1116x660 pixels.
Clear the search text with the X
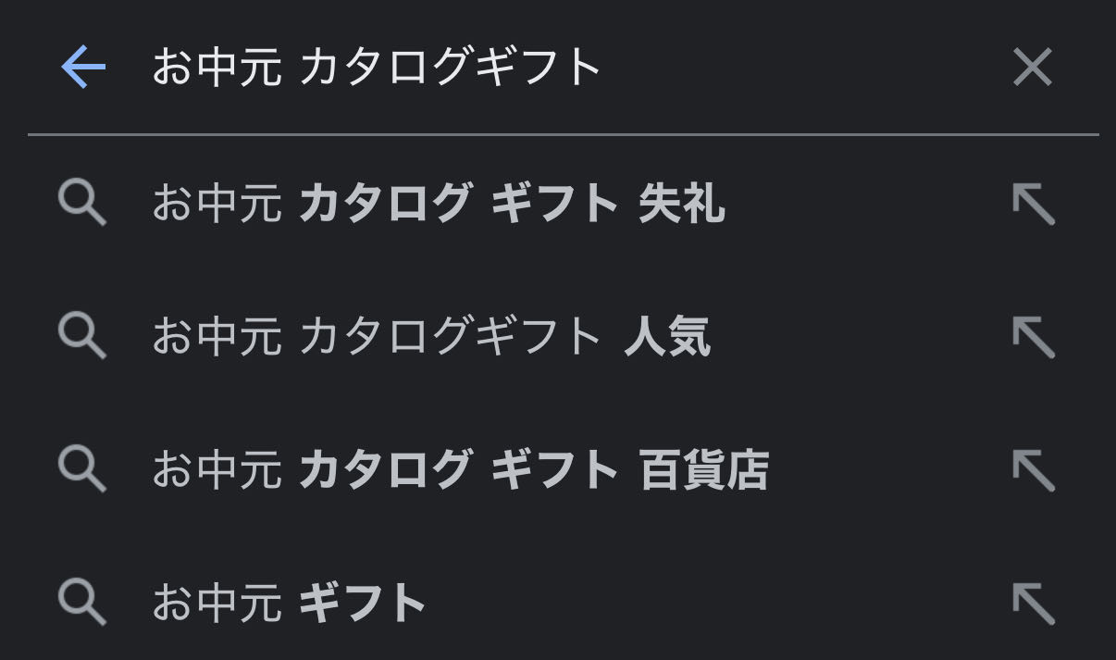click(x=1033, y=68)
